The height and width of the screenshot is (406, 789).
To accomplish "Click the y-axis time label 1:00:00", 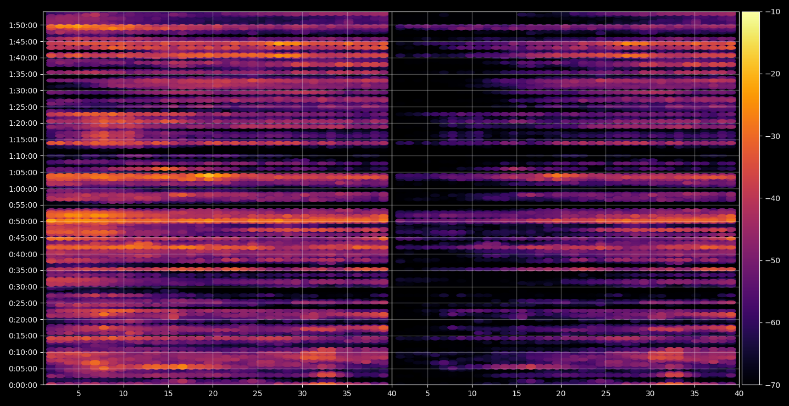I will click(x=23, y=189).
